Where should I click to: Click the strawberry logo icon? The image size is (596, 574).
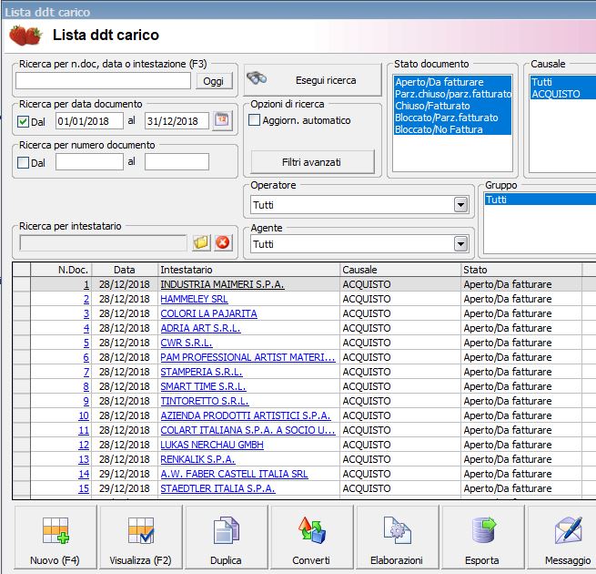pos(25,35)
